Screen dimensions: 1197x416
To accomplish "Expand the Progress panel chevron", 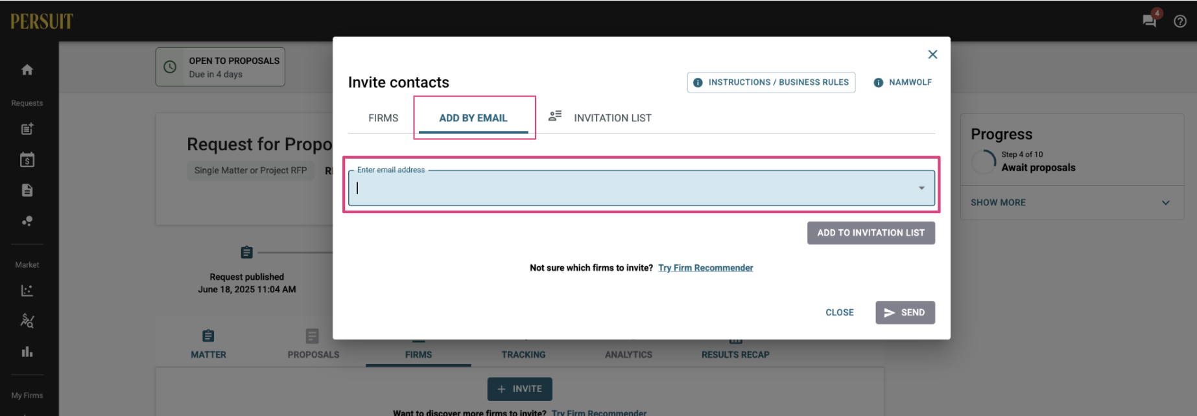I will click(x=1166, y=203).
